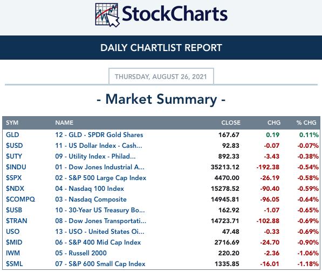This screenshot has width=322, height=272.
Task: Click the StockCharts wordmark text
Action: (x=175, y=14)
